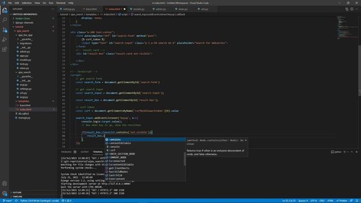This screenshot has width=361, height=203.
Task: Open editor more actions ellipsis
Action: 356,9
